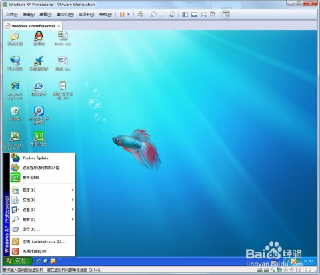
Task: Enter full screen mode via toolbar icon
Action: (203, 15)
